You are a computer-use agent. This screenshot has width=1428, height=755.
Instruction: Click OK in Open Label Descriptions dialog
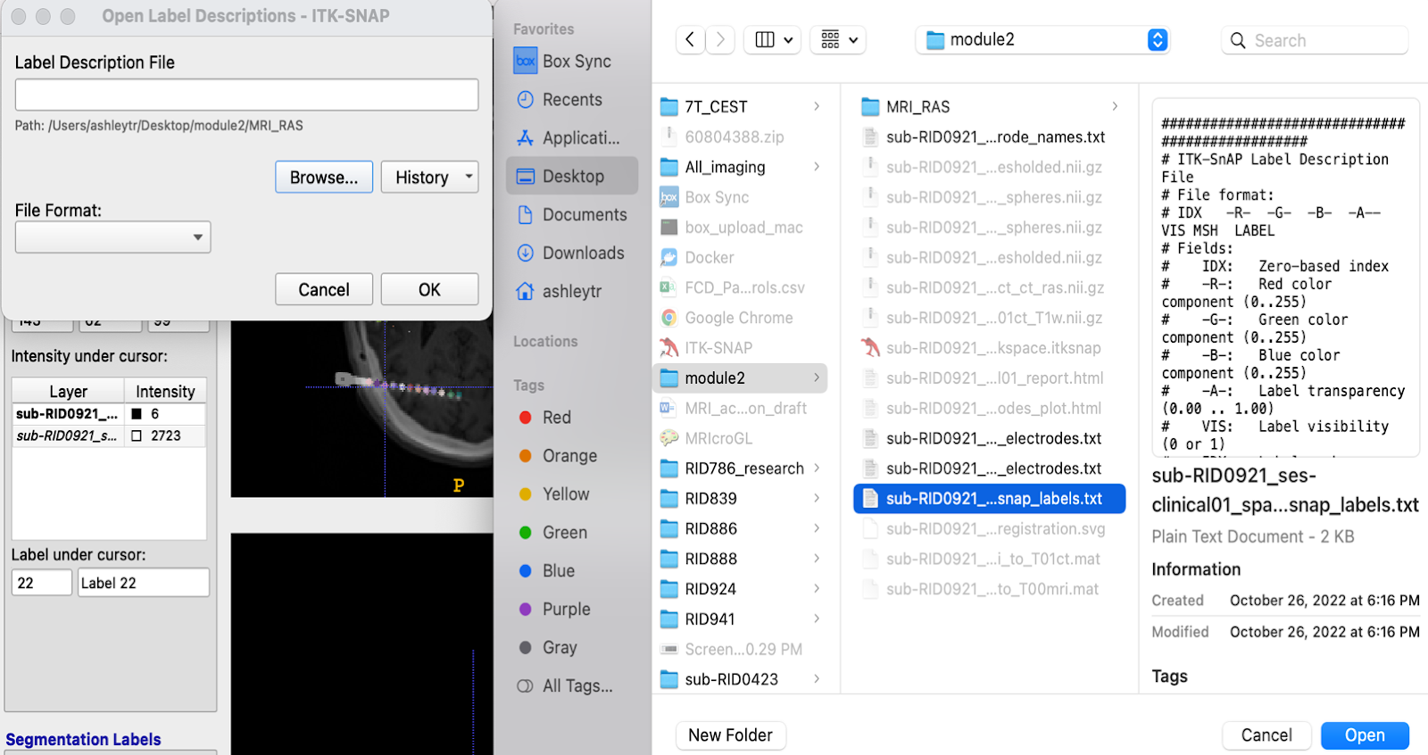coord(429,289)
